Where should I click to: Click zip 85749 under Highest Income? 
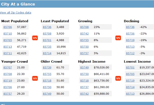point(84,67)
